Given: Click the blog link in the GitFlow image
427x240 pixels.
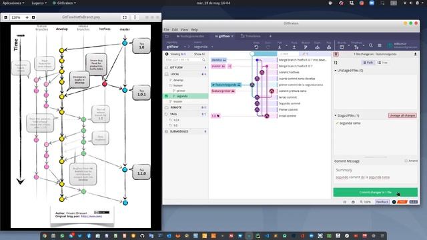Looking at the screenshot, I should (91, 216).
